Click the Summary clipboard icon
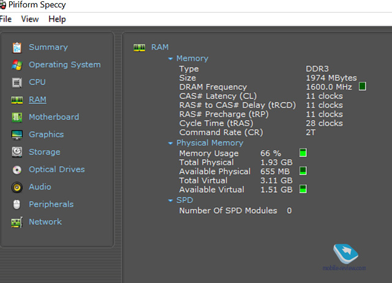 click(x=17, y=48)
